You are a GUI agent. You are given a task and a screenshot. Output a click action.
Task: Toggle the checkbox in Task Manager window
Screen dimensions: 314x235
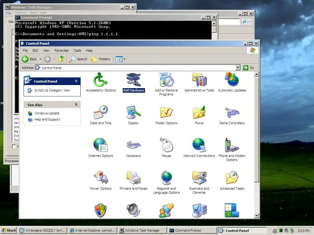pos(14,147)
